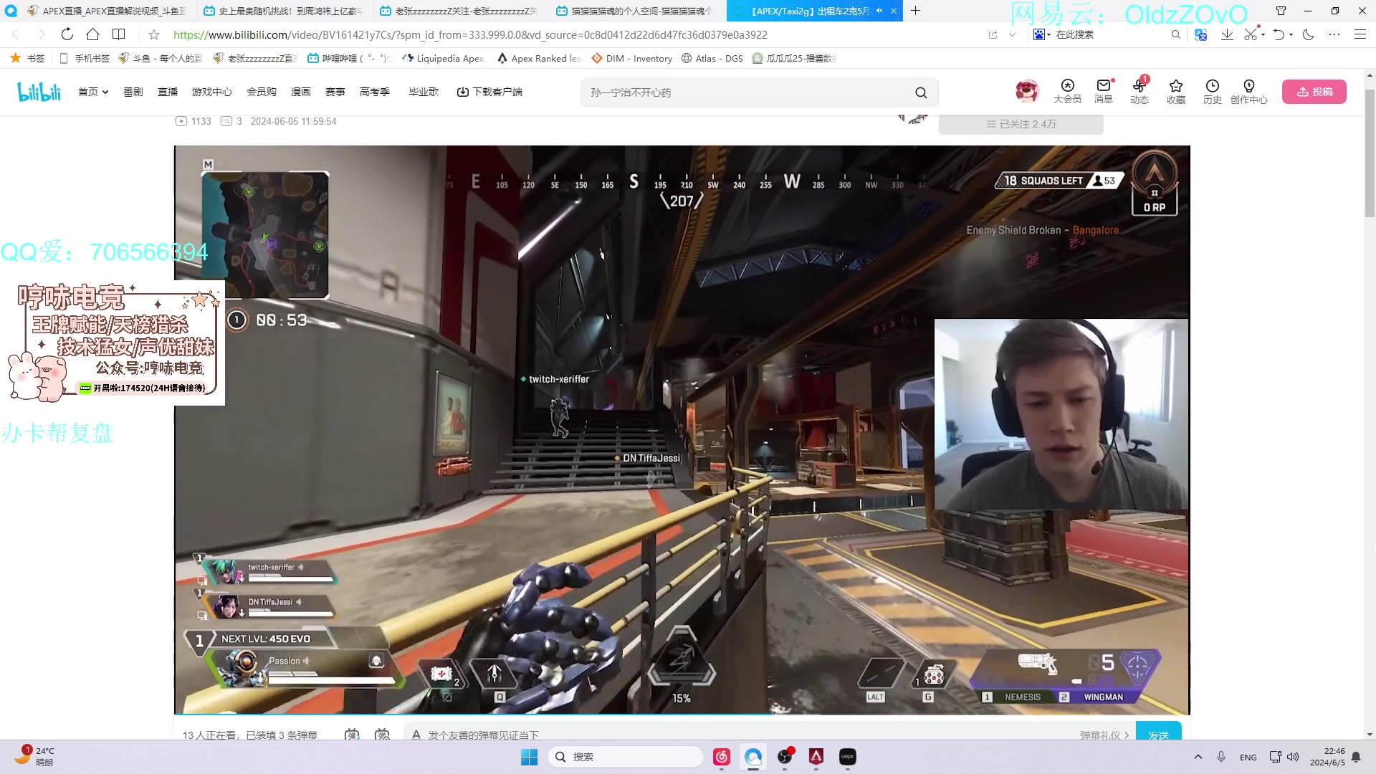Open the 创作中心 creator center icon

[x=1249, y=92]
